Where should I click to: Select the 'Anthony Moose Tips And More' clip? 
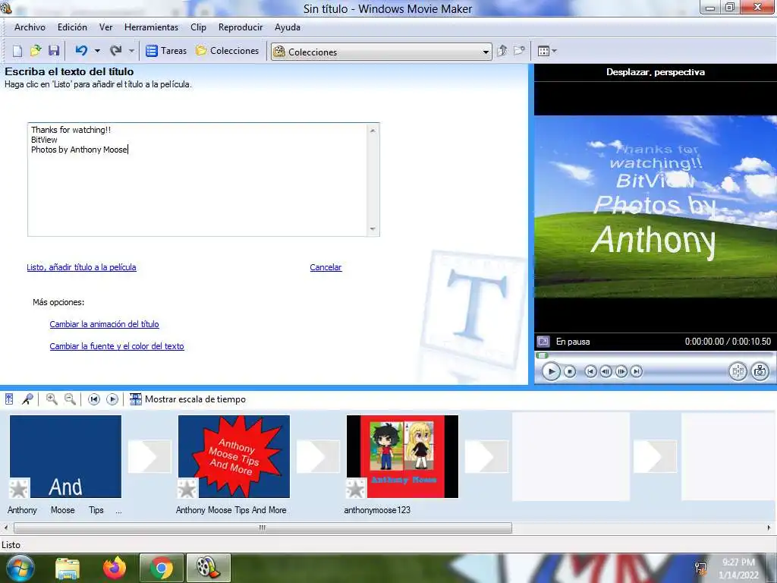tap(234, 456)
